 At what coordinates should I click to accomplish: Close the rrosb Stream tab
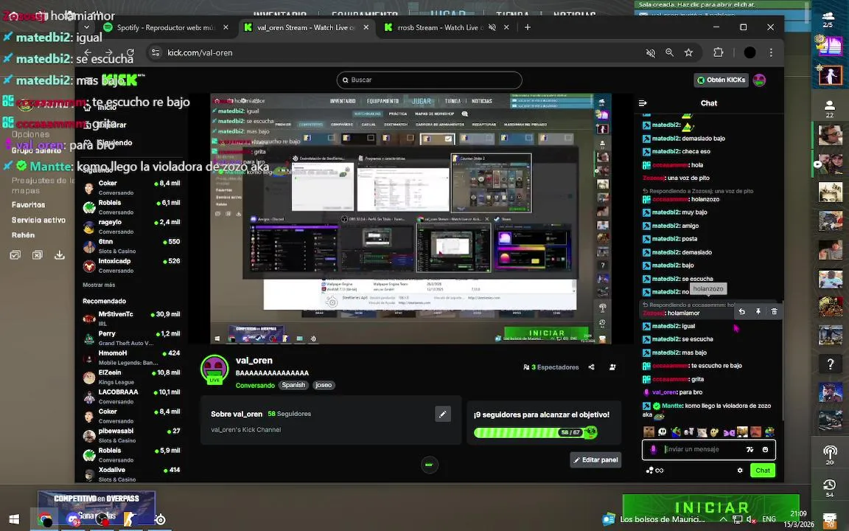tap(506, 27)
